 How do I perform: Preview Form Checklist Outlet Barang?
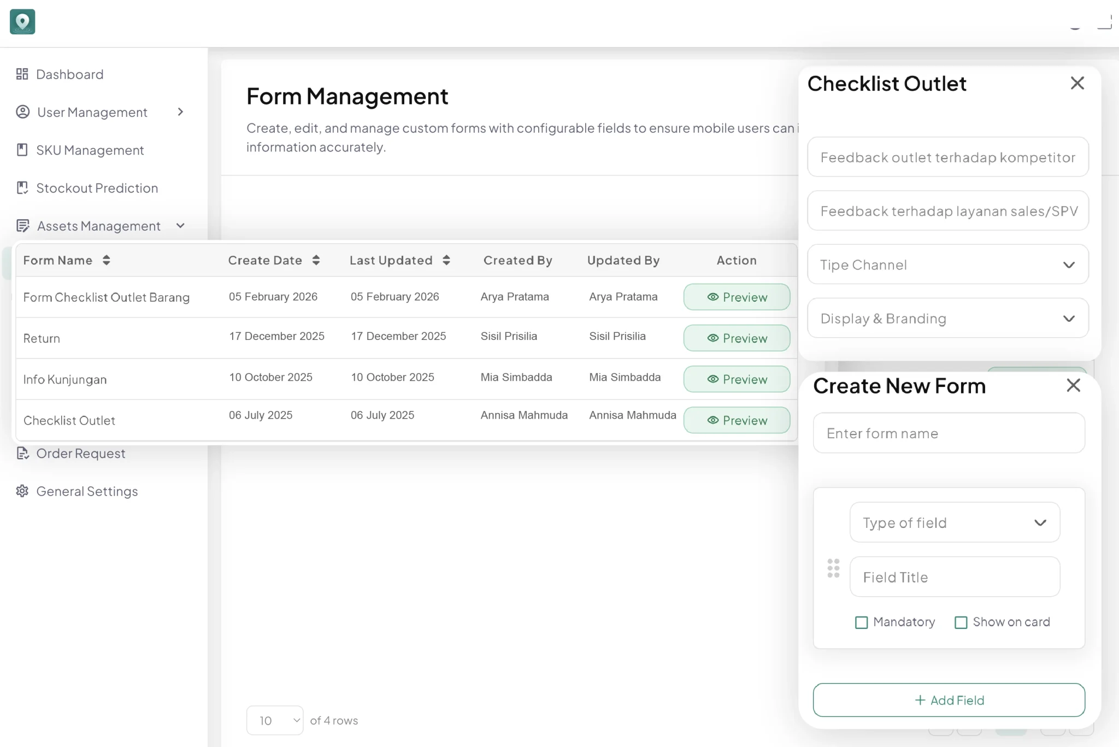[737, 297]
